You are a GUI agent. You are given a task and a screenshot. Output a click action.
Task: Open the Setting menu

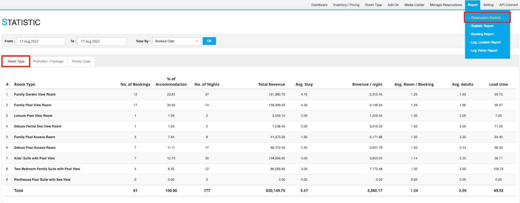(x=488, y=5)
